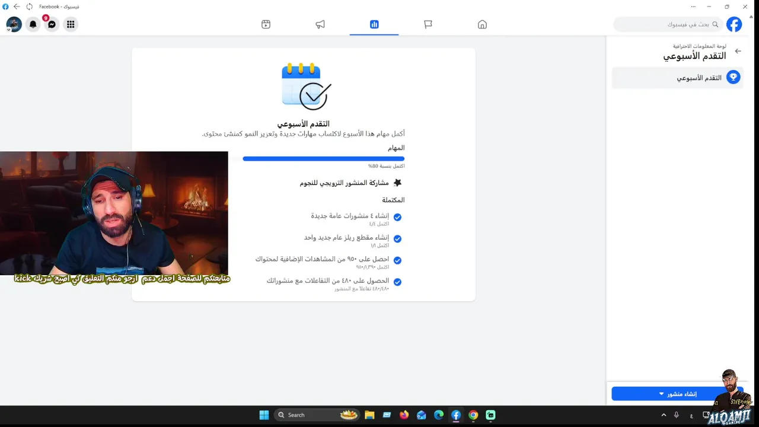
Task: Select التقدم الأسبوعي sidebar item
Action: (677, 78)
